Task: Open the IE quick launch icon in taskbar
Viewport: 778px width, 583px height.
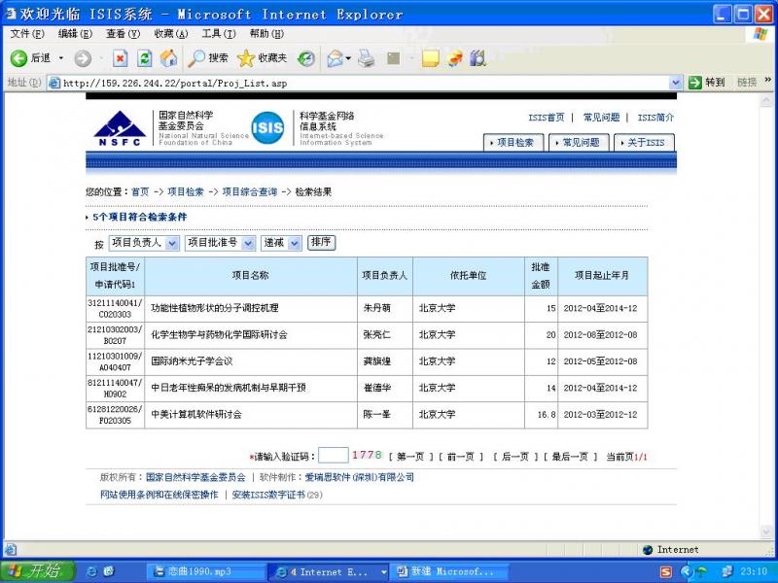Action: 91,571
